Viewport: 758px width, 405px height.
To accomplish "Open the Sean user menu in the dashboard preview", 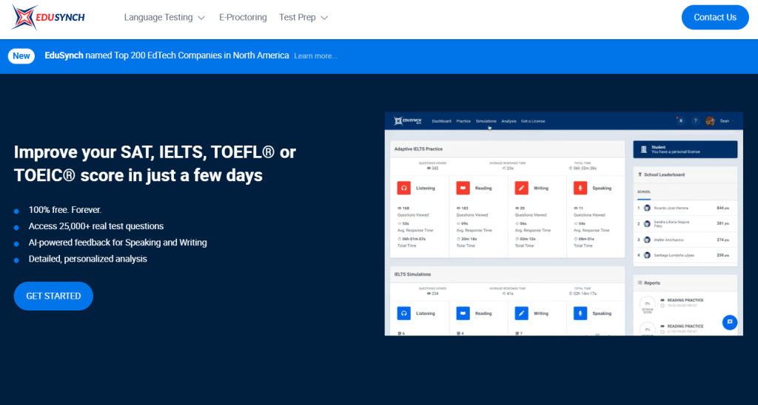I will pos(727,121).
